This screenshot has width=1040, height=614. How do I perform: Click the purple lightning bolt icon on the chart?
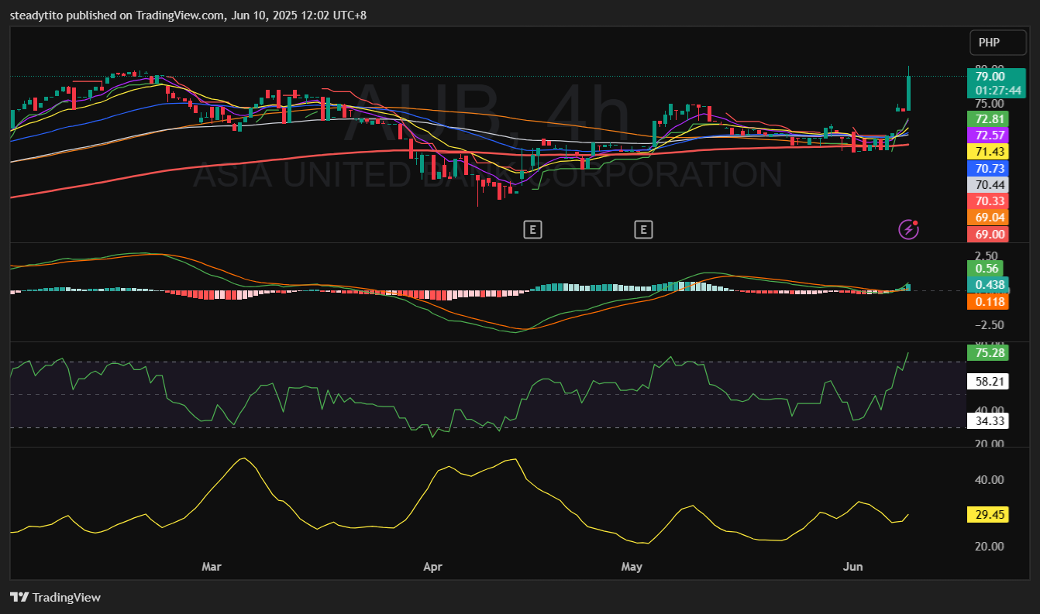tap(908, 229)
